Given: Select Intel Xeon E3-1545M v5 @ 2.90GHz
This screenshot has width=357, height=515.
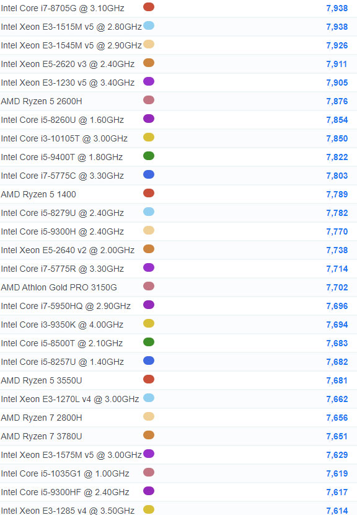Looking at the screenshot, I should (x=71, y=45).
